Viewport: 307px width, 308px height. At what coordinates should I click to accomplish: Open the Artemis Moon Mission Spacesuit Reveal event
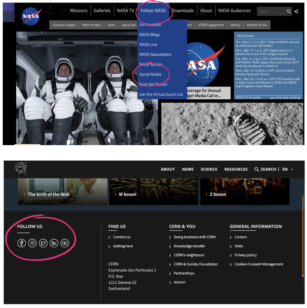265,72
